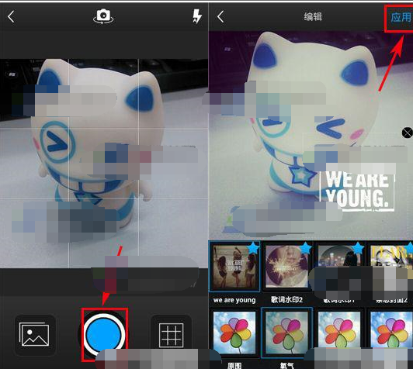Viewport: 413px width, 369px height.
Task: Choose the third starred watermark thumbnail
Action: [x=339, y=266]
